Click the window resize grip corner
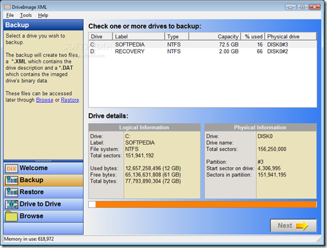This screenshot has height=248, width=327. [x=319, y=239]
